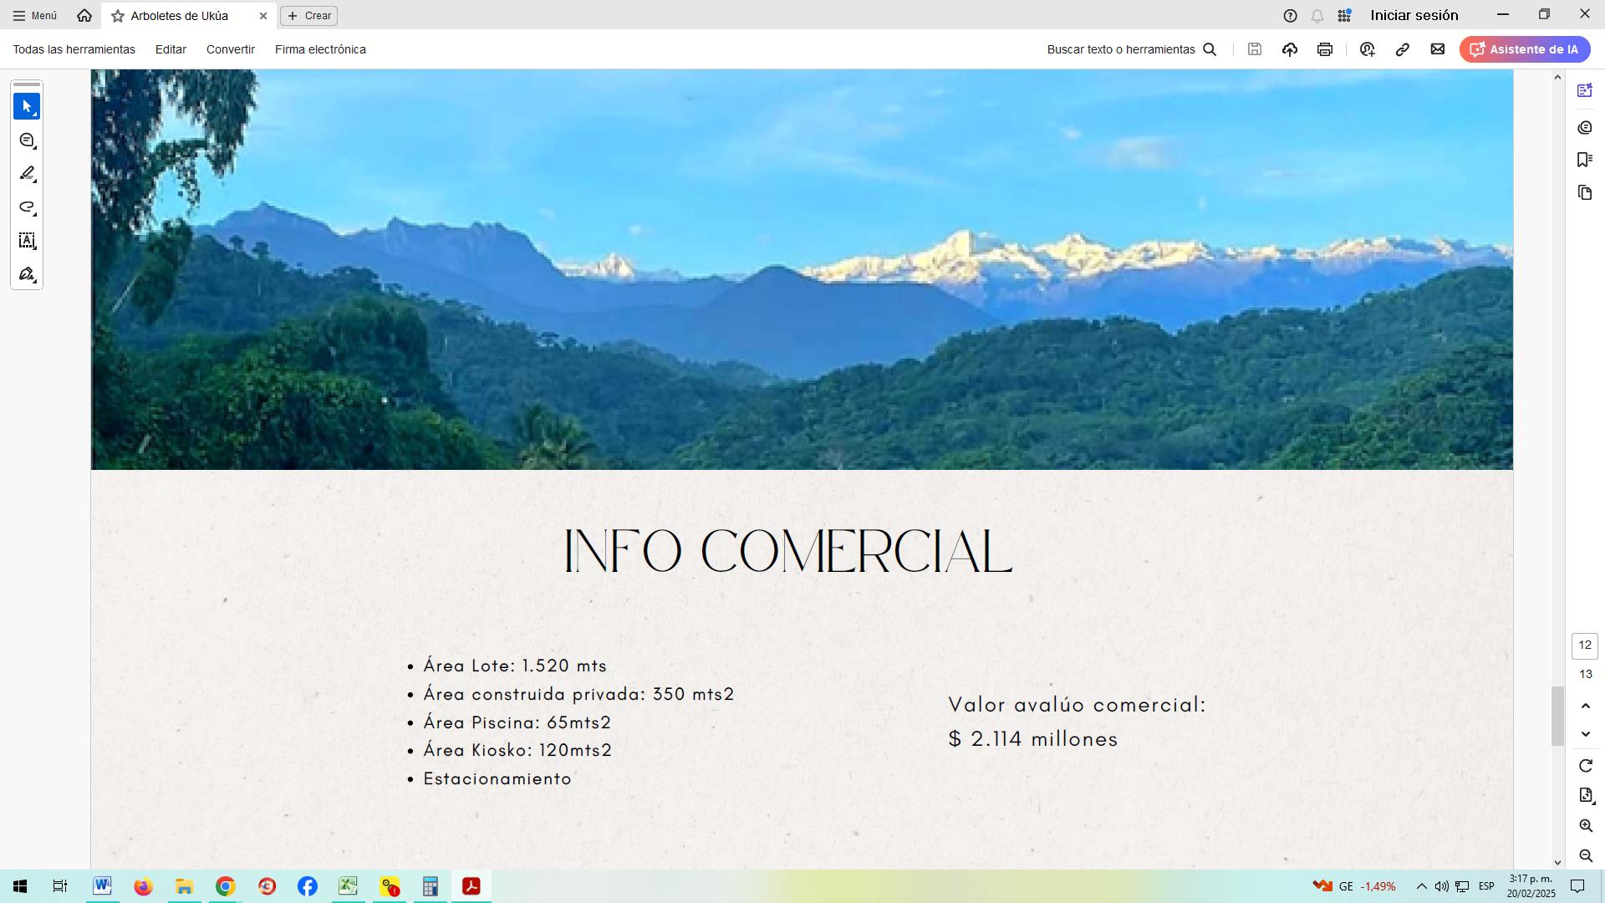Send the file by email icon
This screenshot has width=1605, height=903.
(x=1438, y=49)
